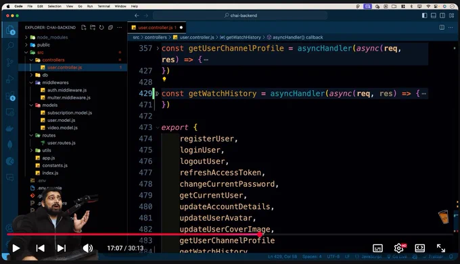
Task: Mute the video volume
Action: [87, 248]
